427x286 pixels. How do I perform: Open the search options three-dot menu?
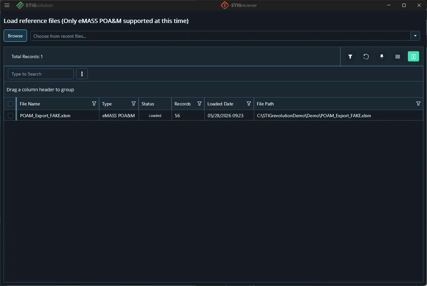click(82, 74)
